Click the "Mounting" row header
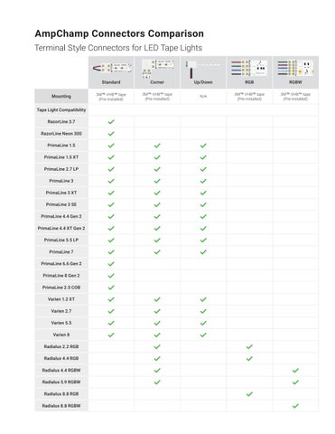Viewport: 335px width, 434px height. point(61,97)
